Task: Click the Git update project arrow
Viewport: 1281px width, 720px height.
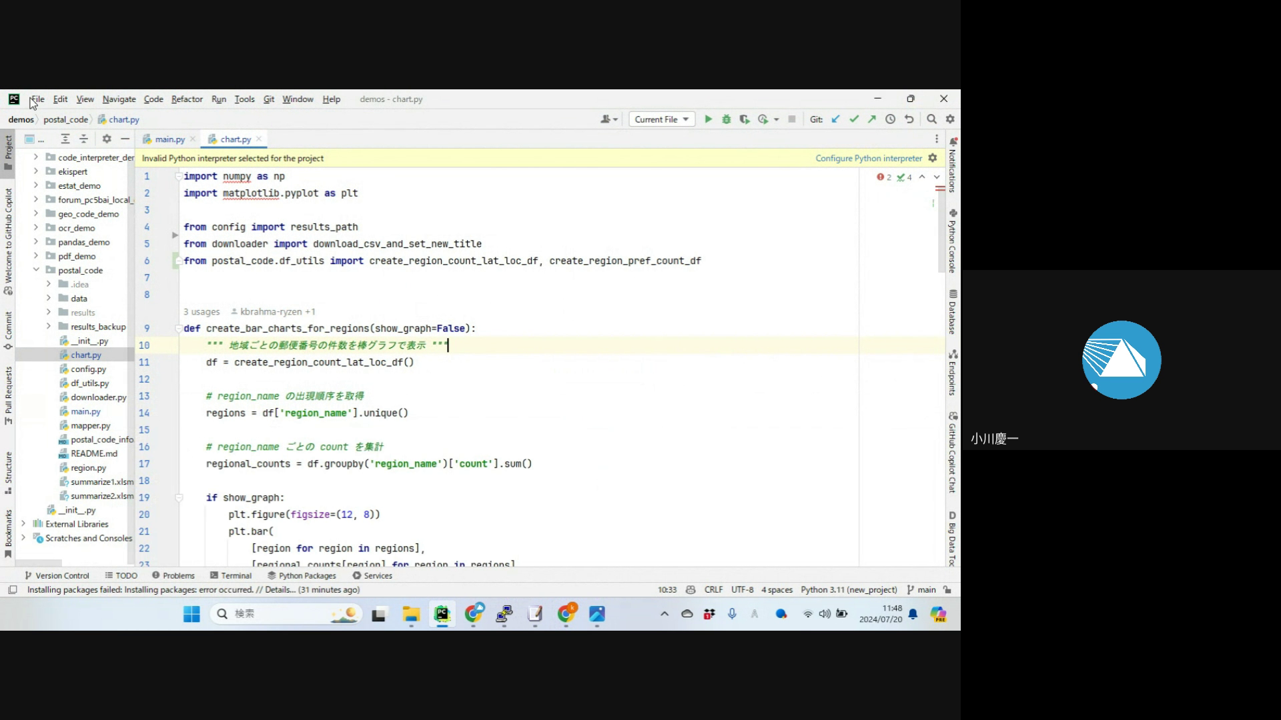Action: click(835, 119)
